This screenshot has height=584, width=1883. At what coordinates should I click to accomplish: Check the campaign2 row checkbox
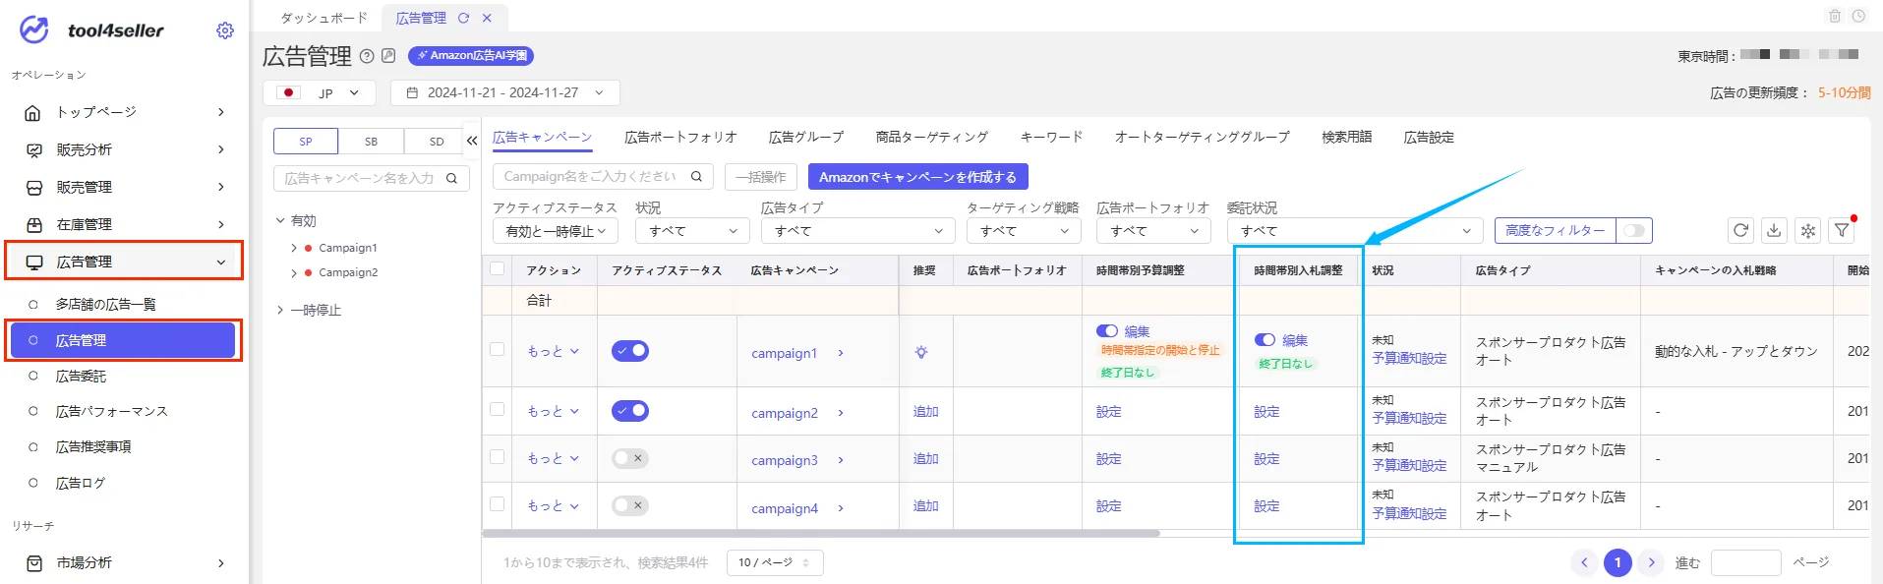(x=498, y=409)
